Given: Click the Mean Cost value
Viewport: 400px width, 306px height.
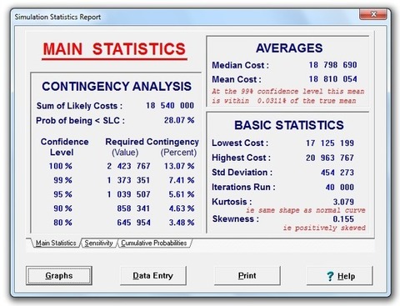Looking at the screenshot, I should point(332,79).
